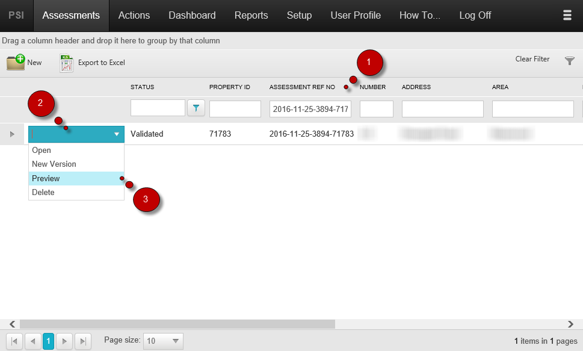Sort by the STATUS column header
Screen dimensions: 583x351
tap(142, 87)
